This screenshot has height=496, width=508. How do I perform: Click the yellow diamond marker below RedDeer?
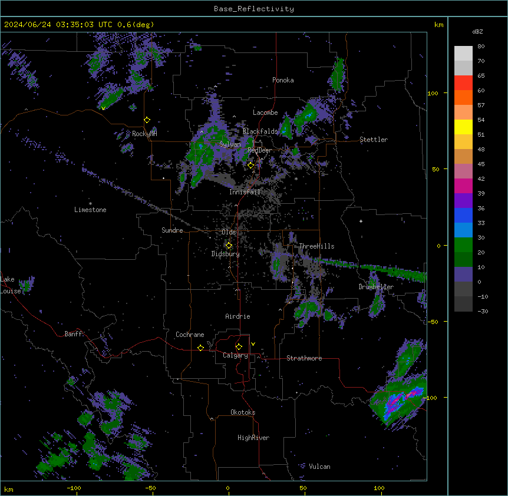(x=251, y=166)
